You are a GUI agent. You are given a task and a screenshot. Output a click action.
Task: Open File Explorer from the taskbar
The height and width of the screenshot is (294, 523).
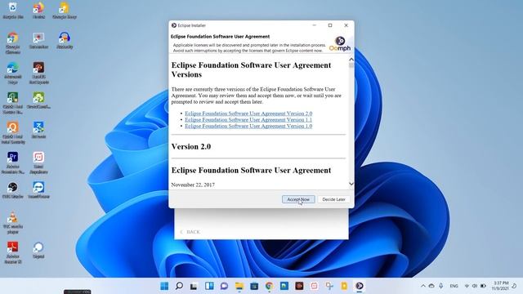(239, 286)
